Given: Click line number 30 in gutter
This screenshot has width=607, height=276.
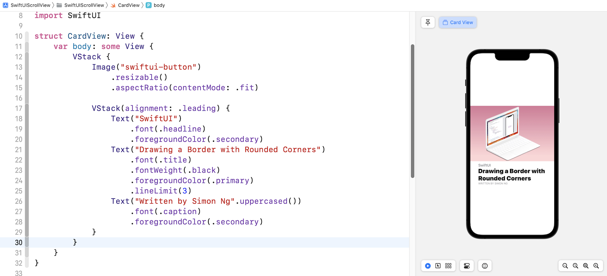Looking at the screenshot, I should (19, 242).
